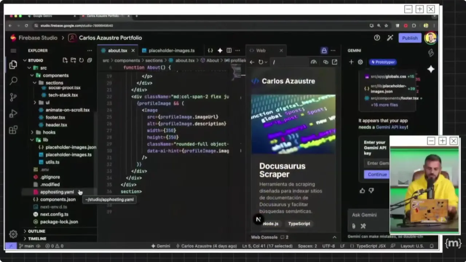Open the Manage gear at bottom of activity bar
This screenshot has width=466, height=262.
click(x=13, y=234)
